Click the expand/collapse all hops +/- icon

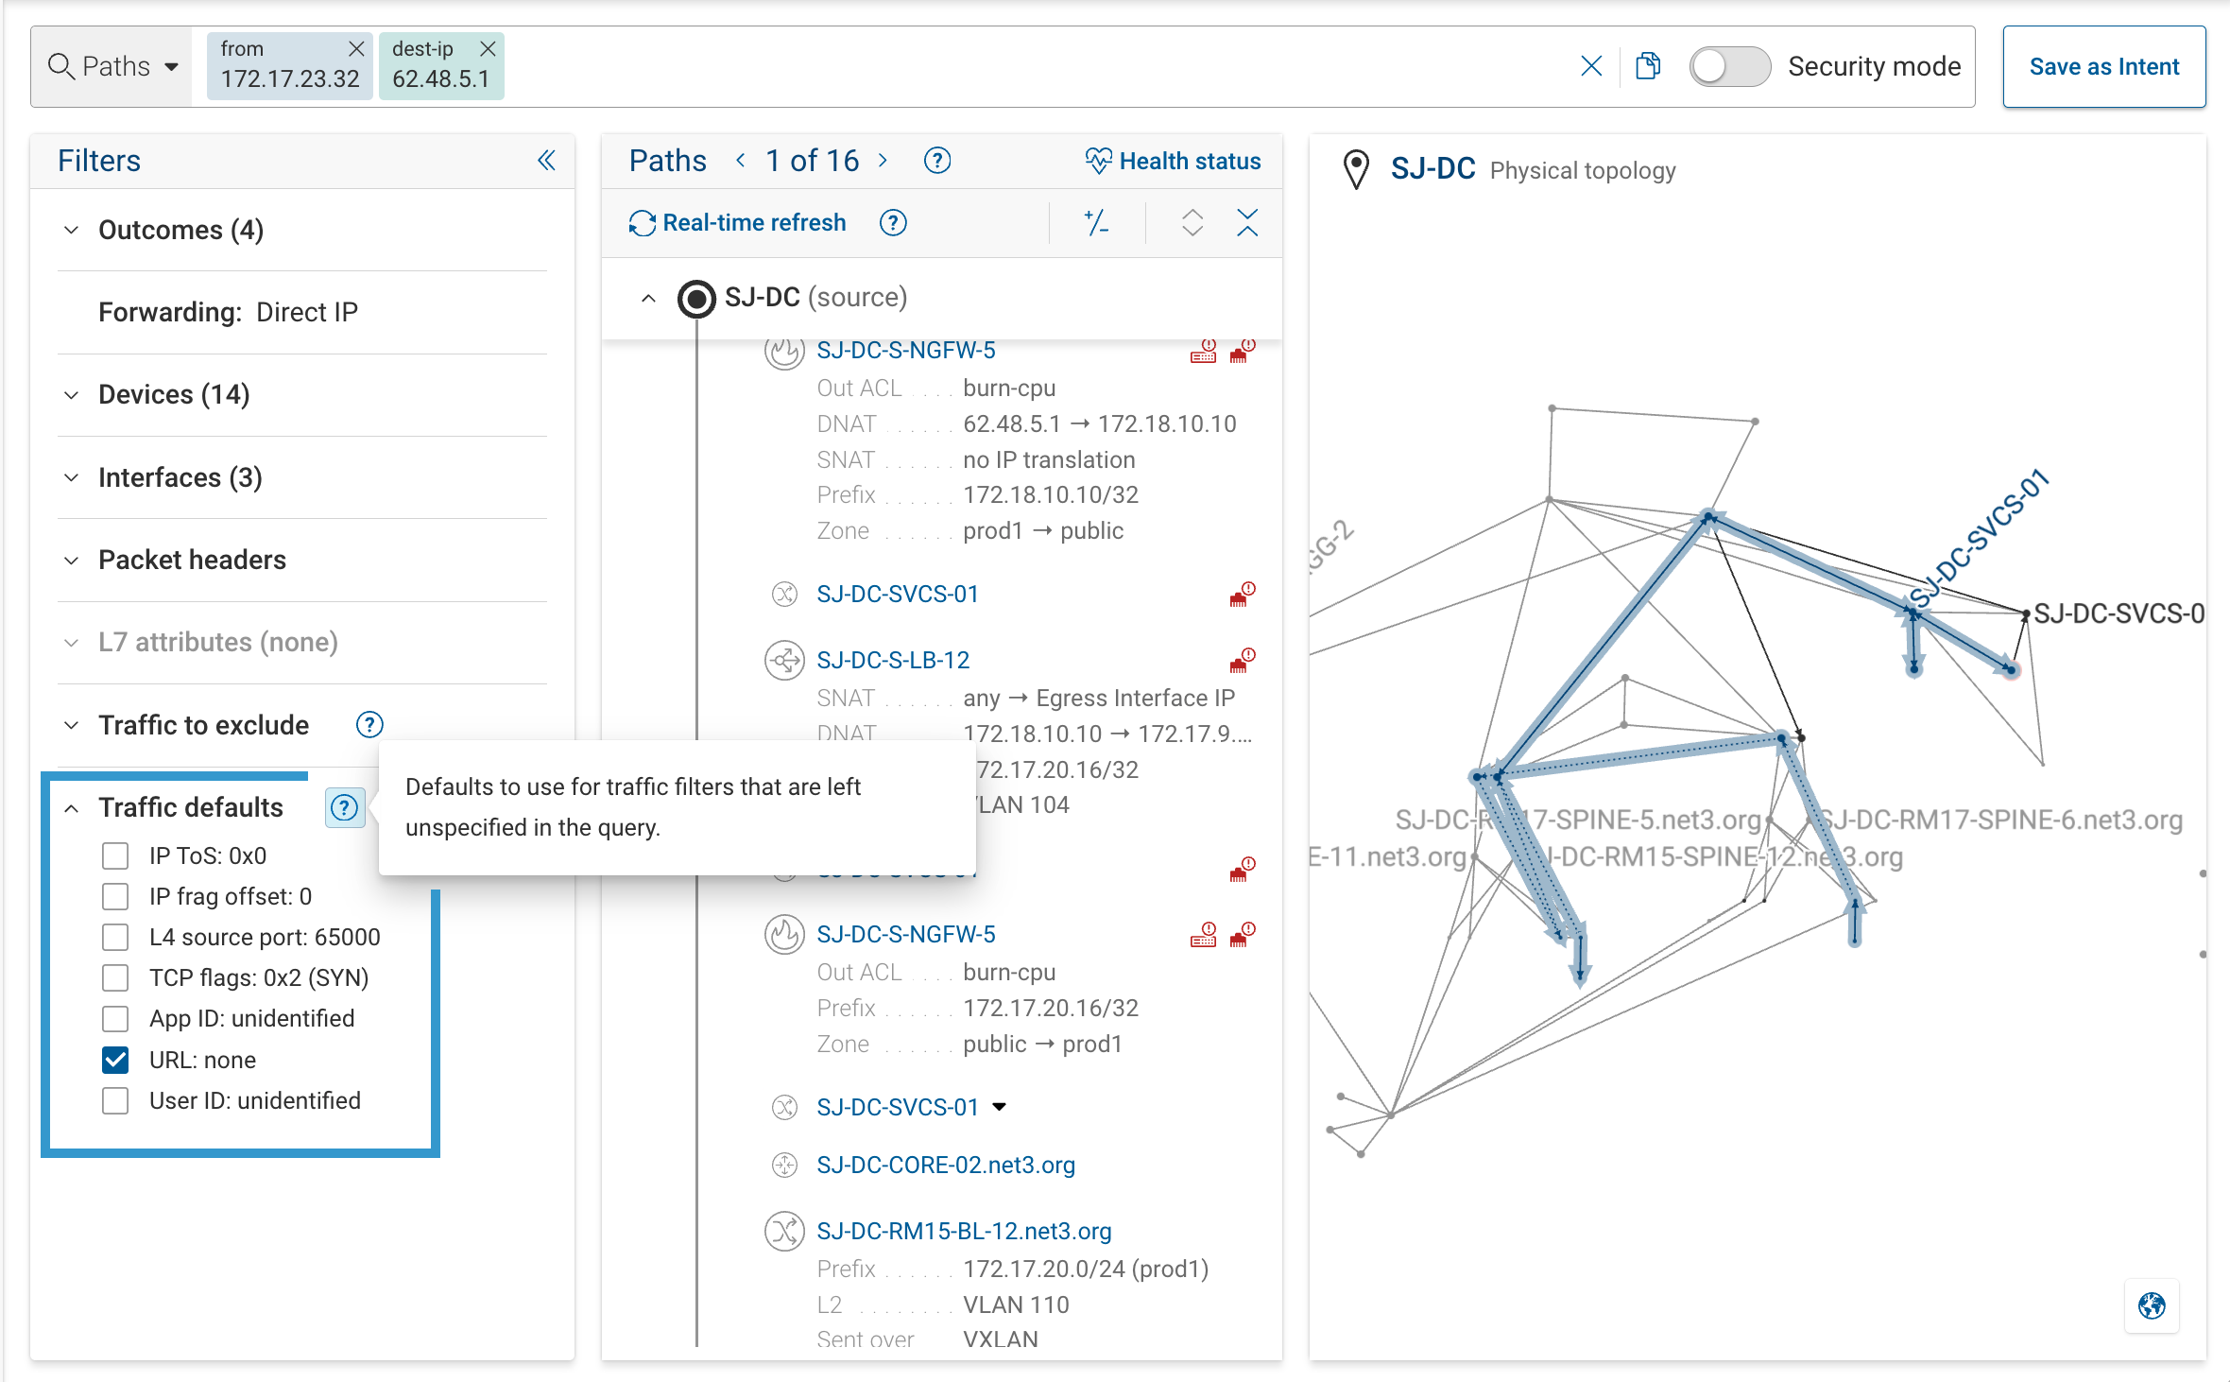(x=1096, y=223)
